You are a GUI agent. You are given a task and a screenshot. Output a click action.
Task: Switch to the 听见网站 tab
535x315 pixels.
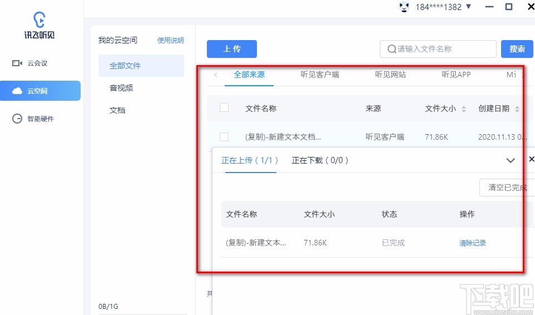pos(390,75)
